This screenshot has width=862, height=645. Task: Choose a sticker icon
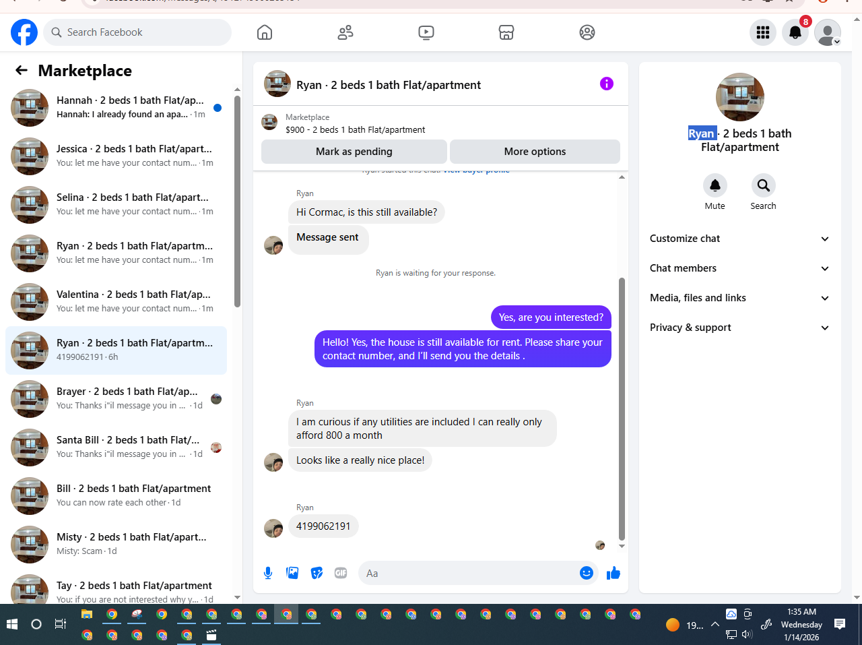click(317, 573)
